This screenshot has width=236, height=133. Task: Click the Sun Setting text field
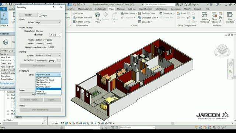coord(46,61)
